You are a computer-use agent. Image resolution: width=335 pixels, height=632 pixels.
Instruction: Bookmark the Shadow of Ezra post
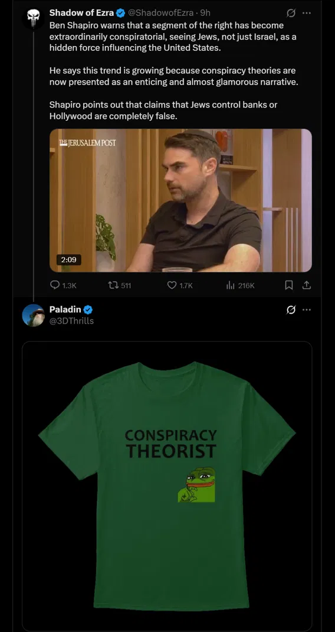[x=288, y=285]
